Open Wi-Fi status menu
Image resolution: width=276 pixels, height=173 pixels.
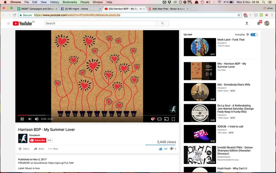[220, 2]
